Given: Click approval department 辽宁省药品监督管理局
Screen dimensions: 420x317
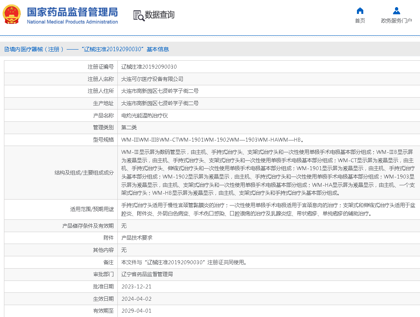Looking at the screenshot, I should 147,274.
